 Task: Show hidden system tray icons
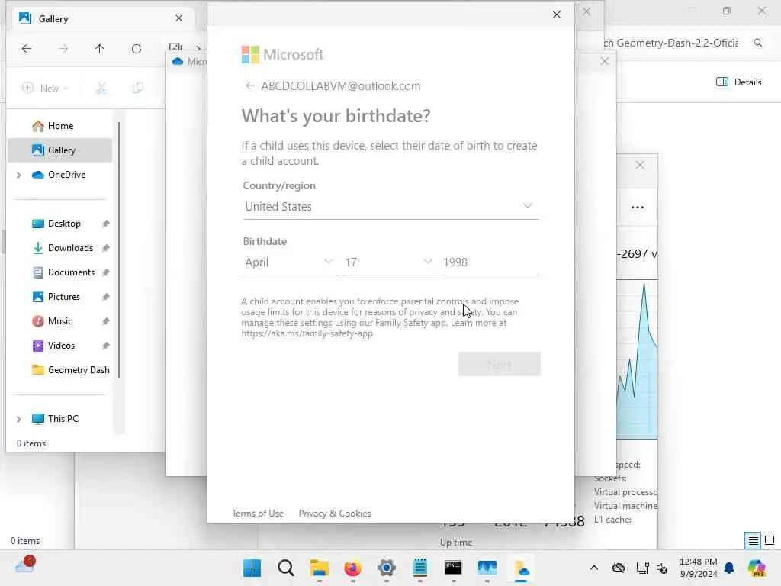coord(593,568)
